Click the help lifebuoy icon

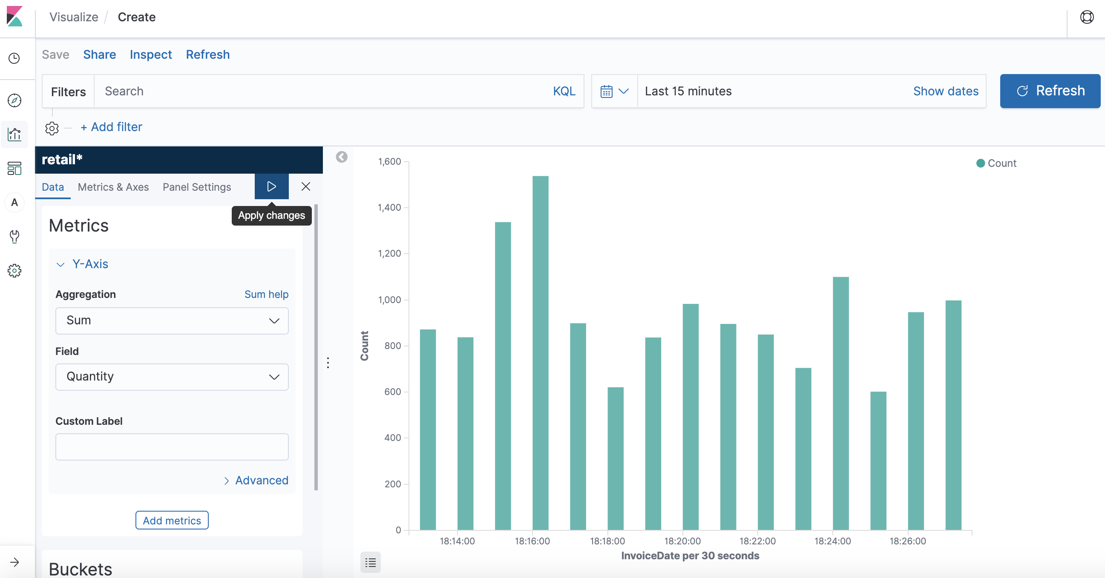pos(1087,17)
